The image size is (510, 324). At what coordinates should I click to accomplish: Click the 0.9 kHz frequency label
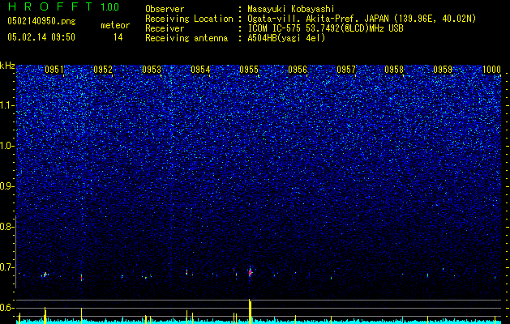(6, 186)
